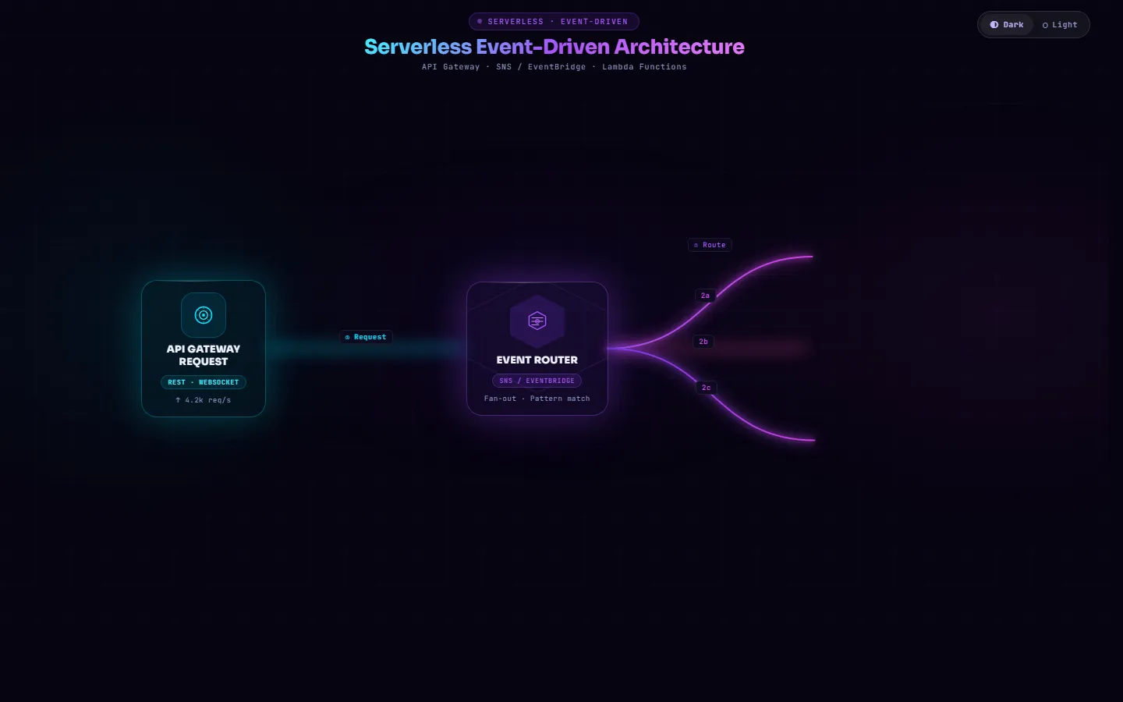Click the icon inside the Request label
1123x702 pixels.
[348, 337]
